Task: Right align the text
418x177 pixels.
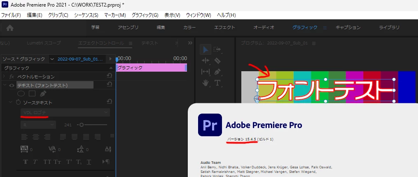Action: [x=47, y=137]
